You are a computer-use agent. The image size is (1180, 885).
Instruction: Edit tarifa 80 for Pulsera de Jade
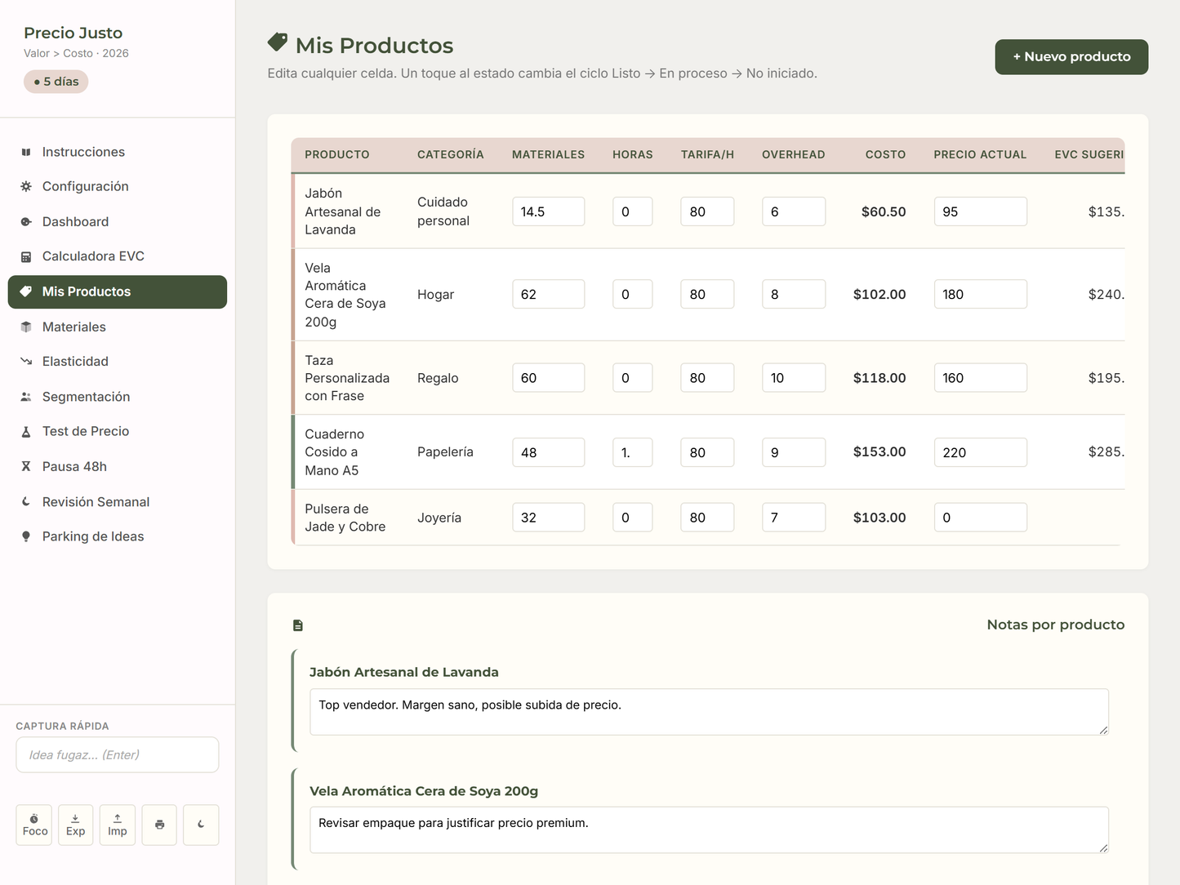pyautogui.click(x=707, y=518)
